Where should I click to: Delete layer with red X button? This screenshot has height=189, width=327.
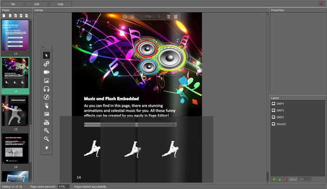click(285, 180)
